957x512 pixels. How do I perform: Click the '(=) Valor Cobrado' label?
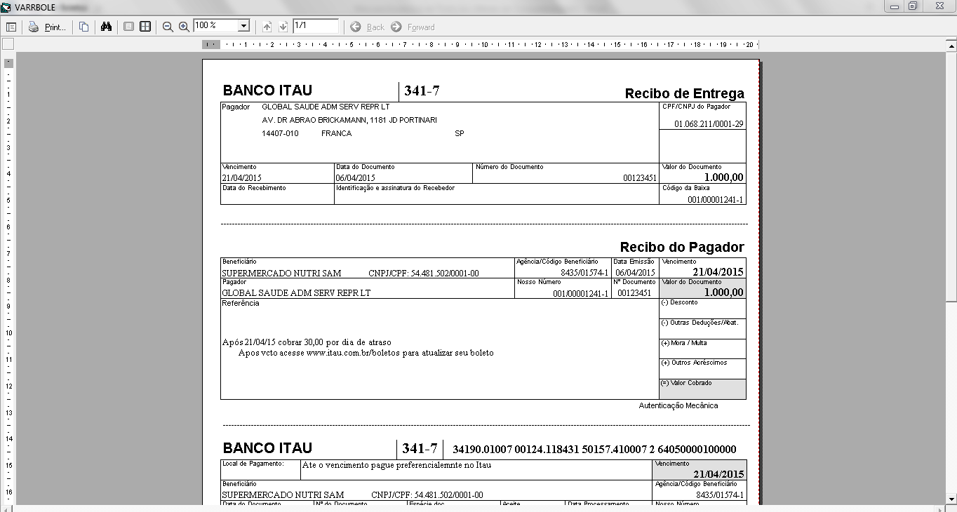coord(686,383)
